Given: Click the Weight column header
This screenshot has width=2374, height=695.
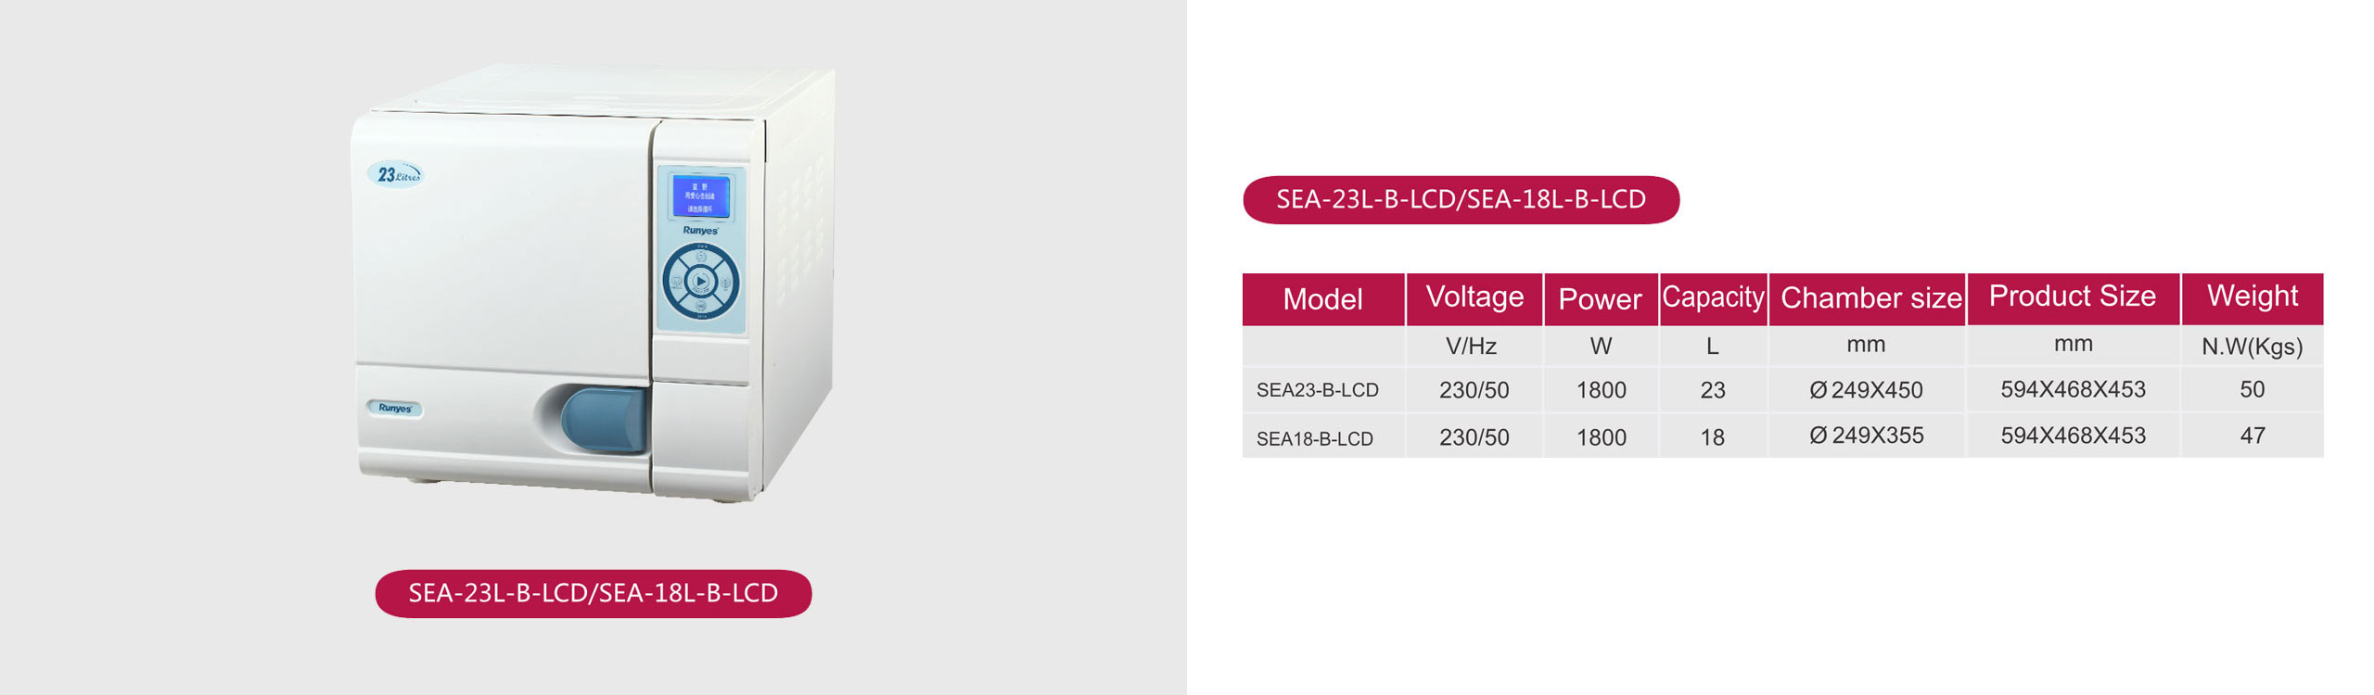Looking at the screenshot, I should pos(2253,298).
